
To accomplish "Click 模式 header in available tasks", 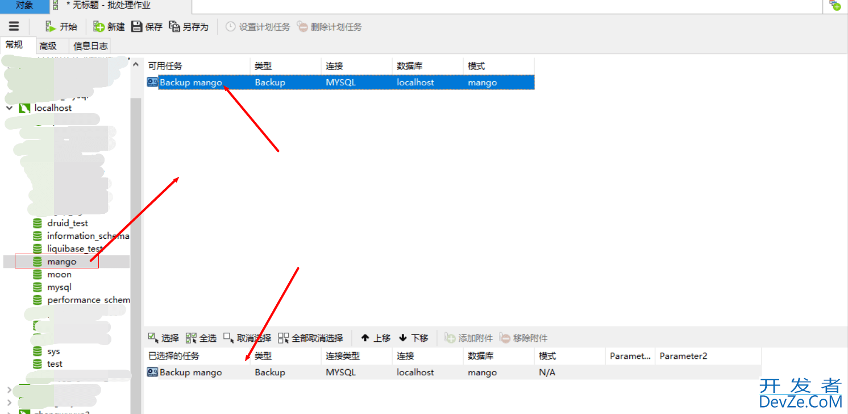I will click(x=498, y=67).
